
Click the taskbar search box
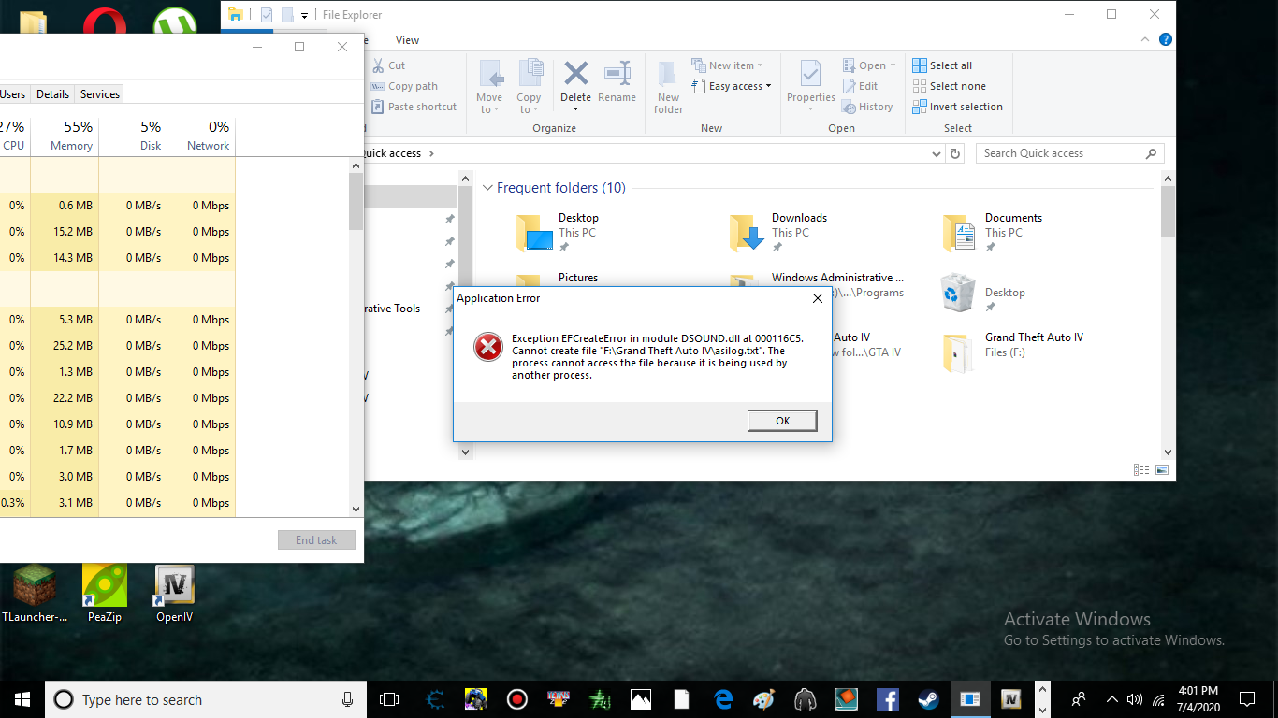(x=206, y=699)
